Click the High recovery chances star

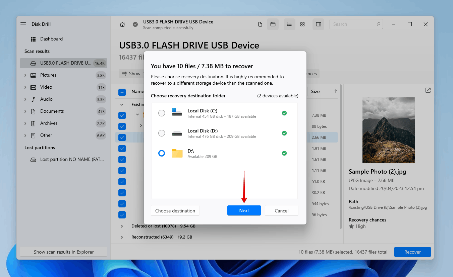point(351,226)
